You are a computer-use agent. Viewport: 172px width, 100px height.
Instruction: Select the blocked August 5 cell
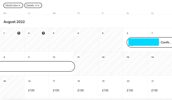(x=110, y=40)
